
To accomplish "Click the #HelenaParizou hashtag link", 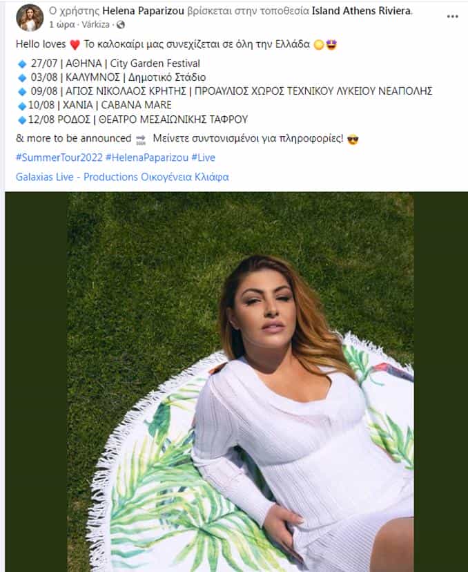I will click(147, 158).
